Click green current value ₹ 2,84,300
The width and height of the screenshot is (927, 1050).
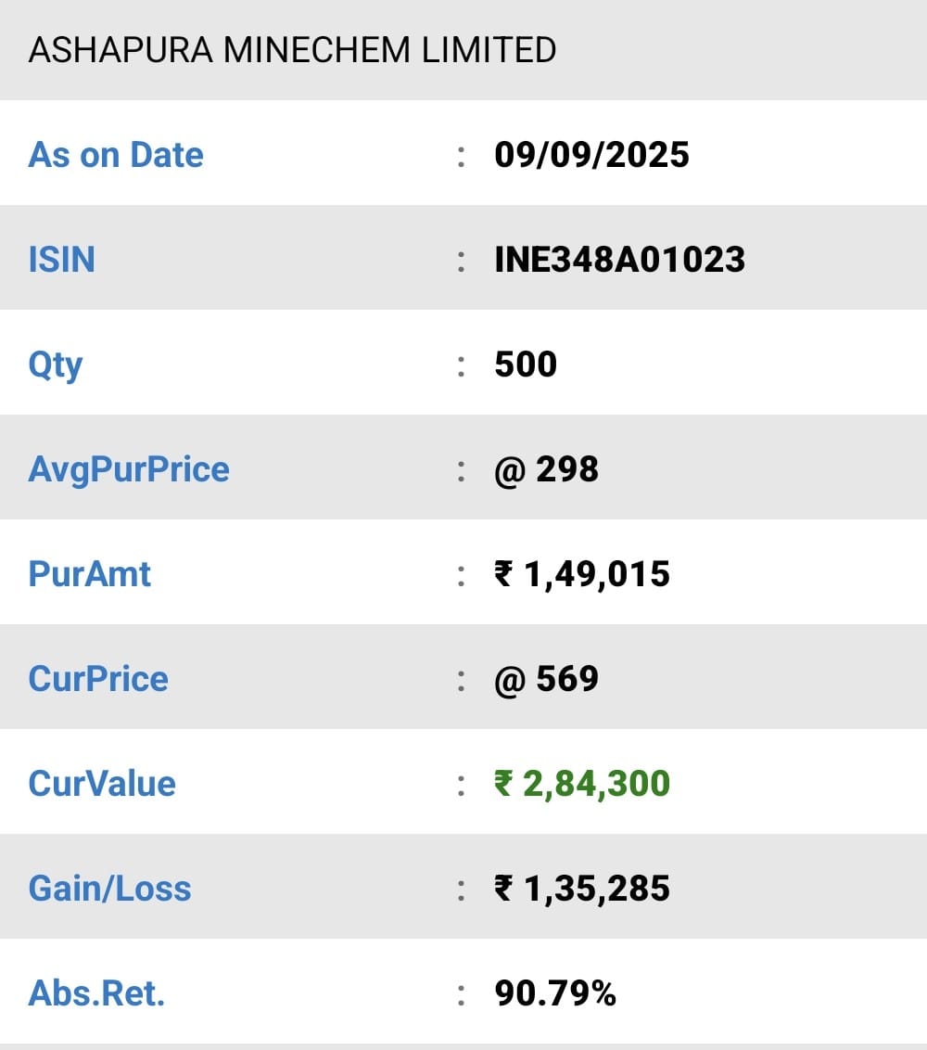[581, 783]
